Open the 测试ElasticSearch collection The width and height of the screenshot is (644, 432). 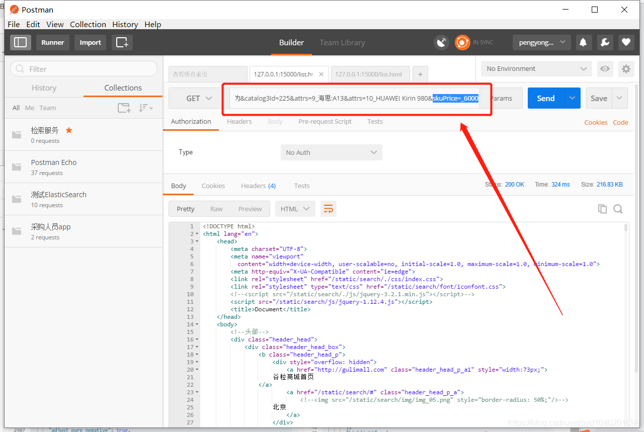point(84,199)
